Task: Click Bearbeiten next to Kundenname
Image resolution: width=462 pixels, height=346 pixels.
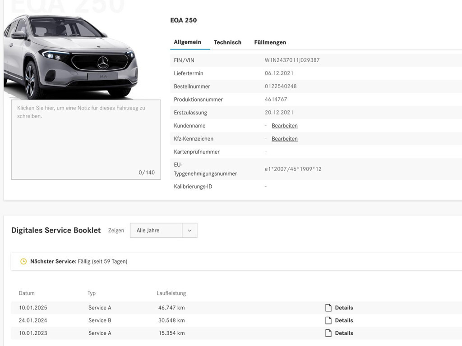Action: coord(284,125)
